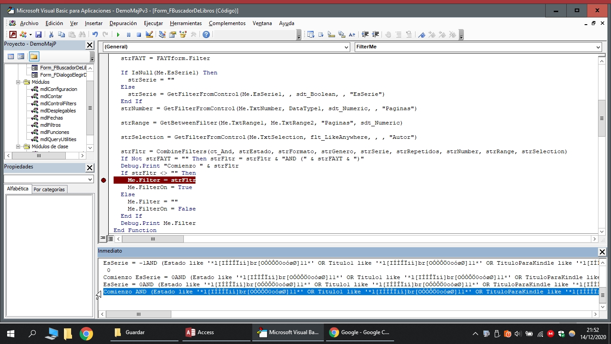Viewport: 611px width, 344px height.
Task: Click the taskbar search magnifier icon
Action: point(32,333)
